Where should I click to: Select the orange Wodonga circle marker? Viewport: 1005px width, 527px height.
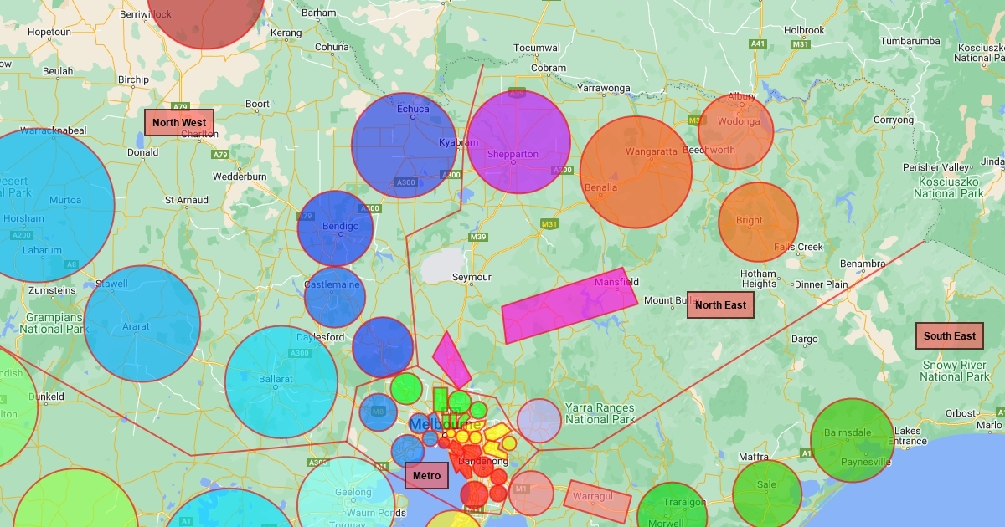(x=735, y=132)
